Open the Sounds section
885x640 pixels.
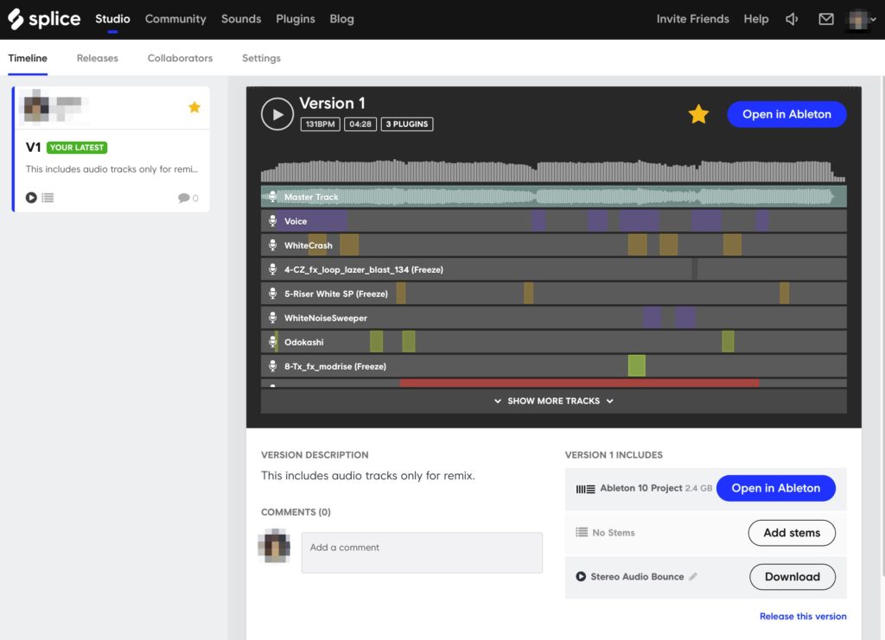click(x=241, y=19)
